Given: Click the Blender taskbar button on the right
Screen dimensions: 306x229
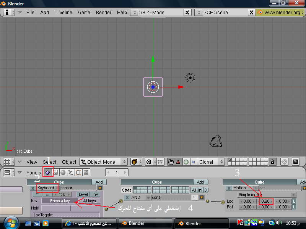Looking at the screenshot, I should (x=202, y=223).
